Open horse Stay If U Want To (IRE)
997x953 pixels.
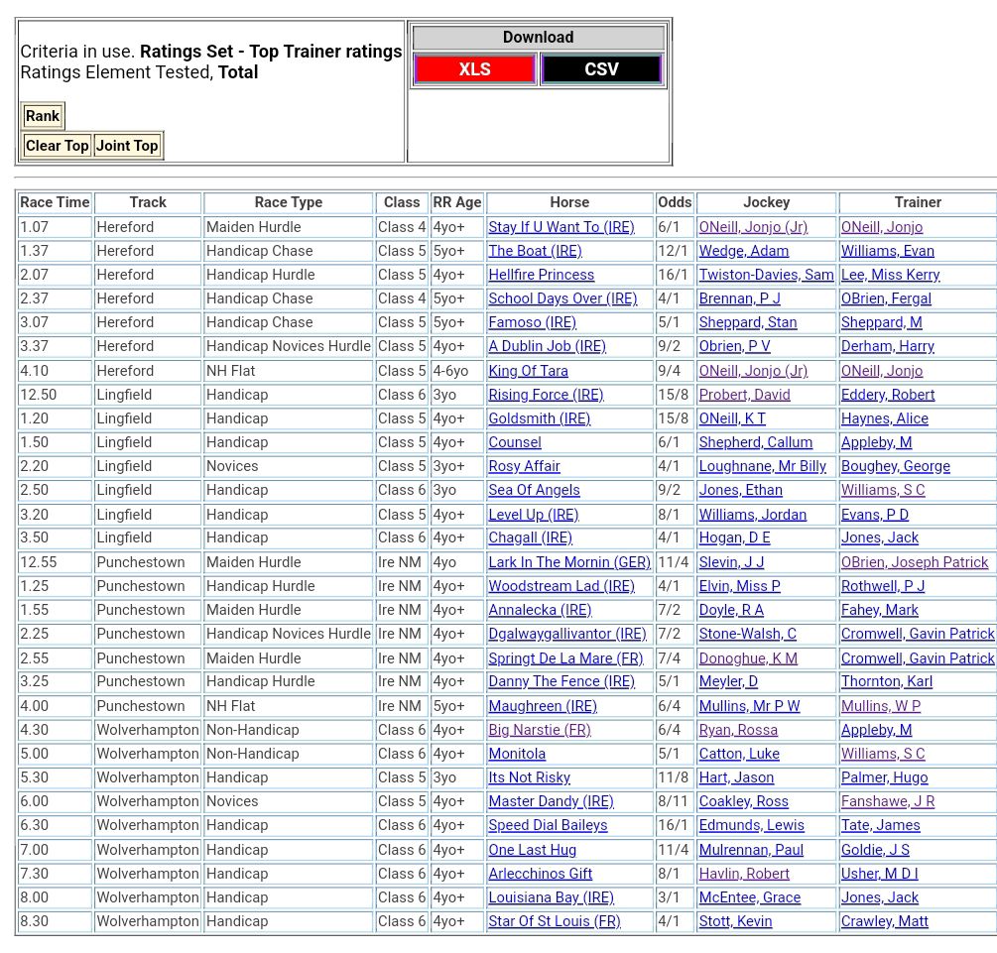(561, 227)
